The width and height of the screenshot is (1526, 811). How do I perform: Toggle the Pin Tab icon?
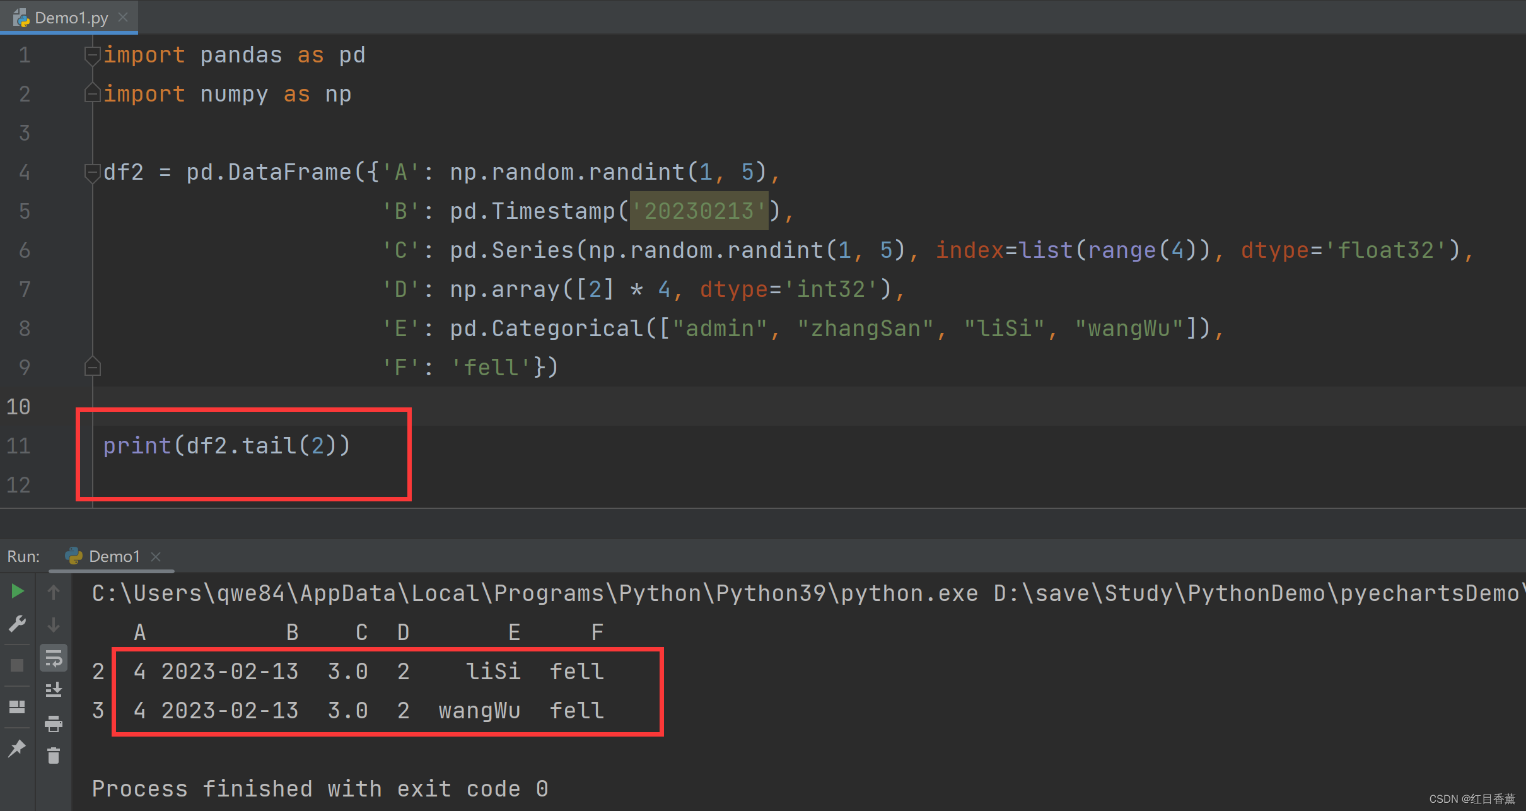(x=17, y=748)
